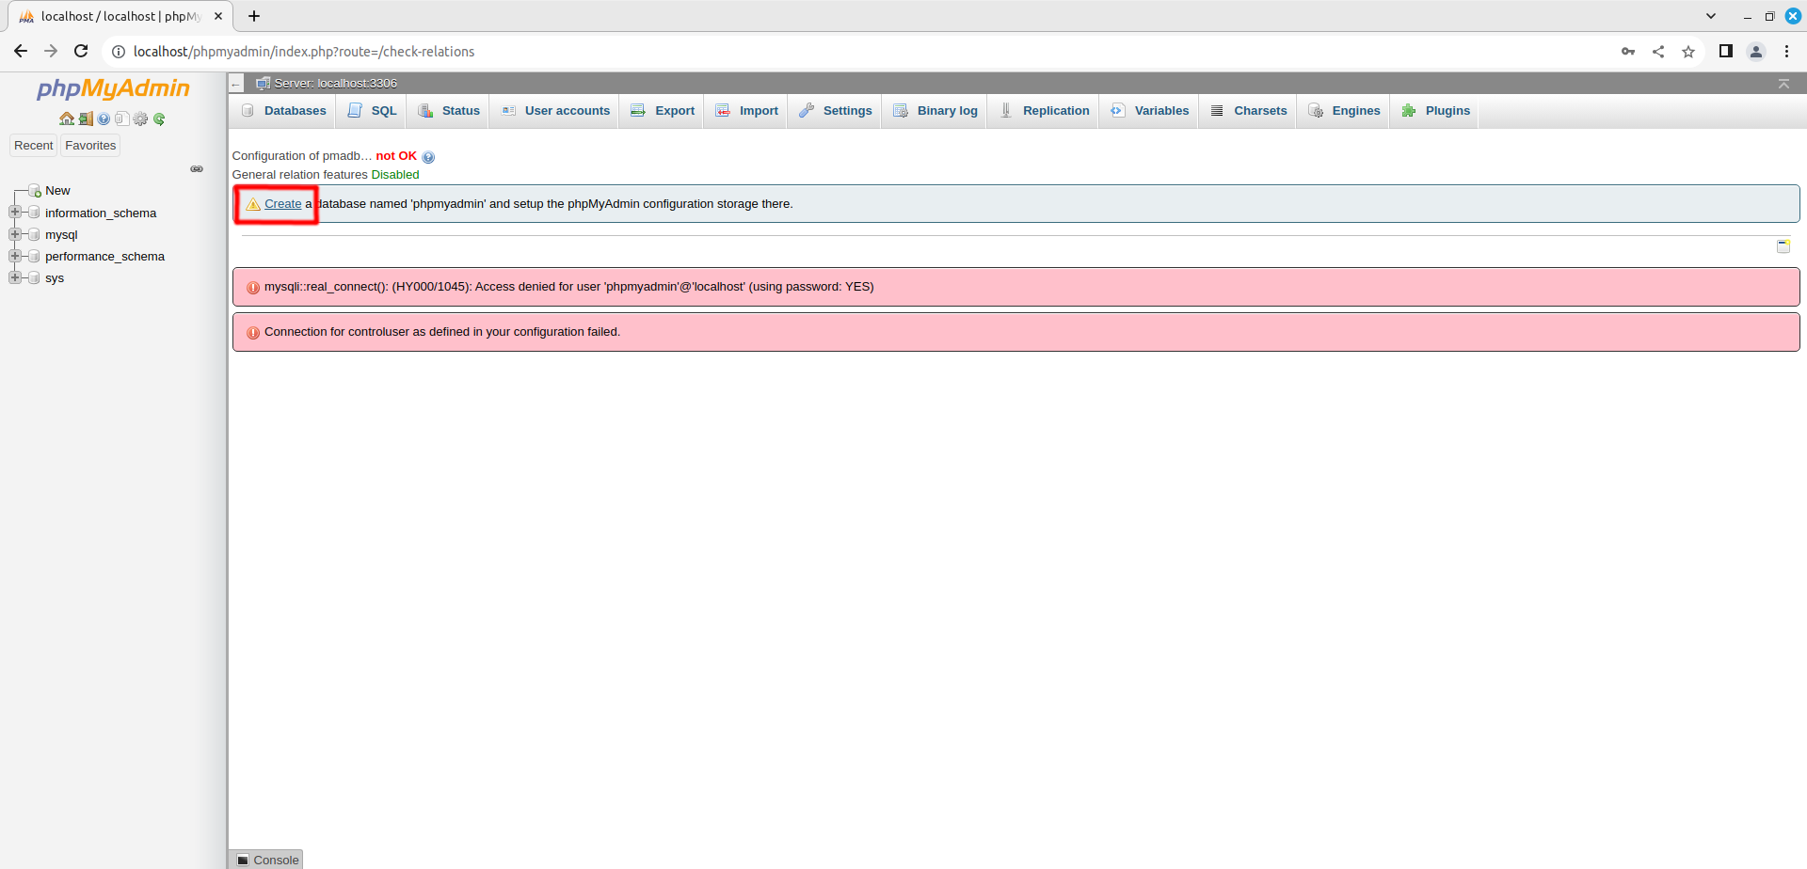1807x869 pixels.
Task: Go to the Export tab
Action: (663, 111)
